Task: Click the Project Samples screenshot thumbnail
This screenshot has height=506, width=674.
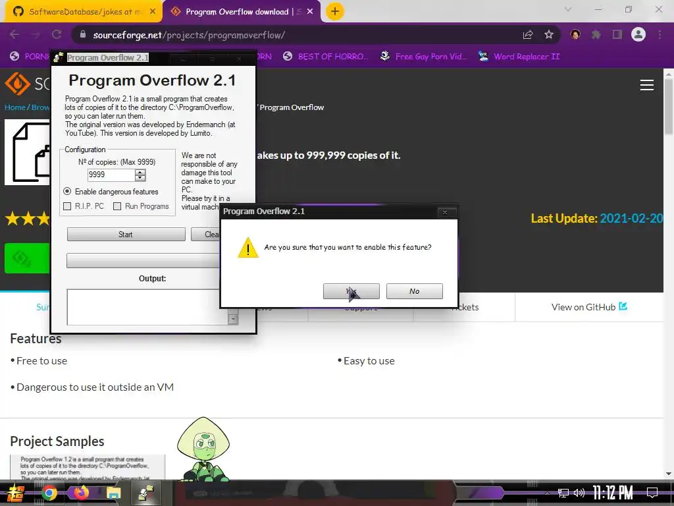Action: pos(88,467)
